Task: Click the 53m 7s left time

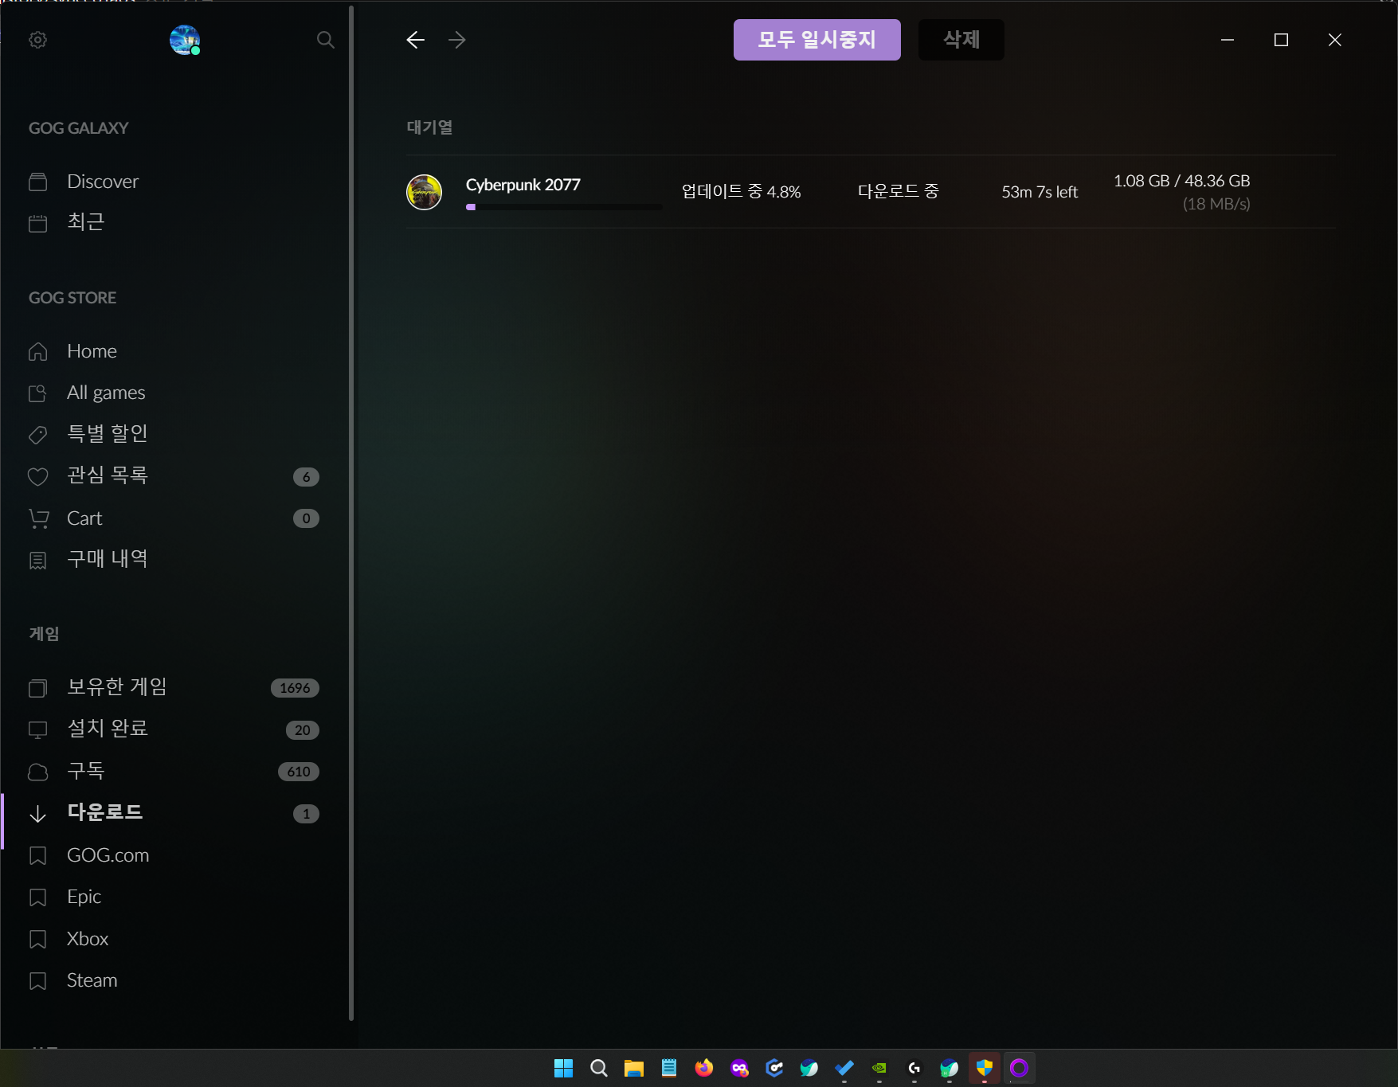Action: 1040,192
